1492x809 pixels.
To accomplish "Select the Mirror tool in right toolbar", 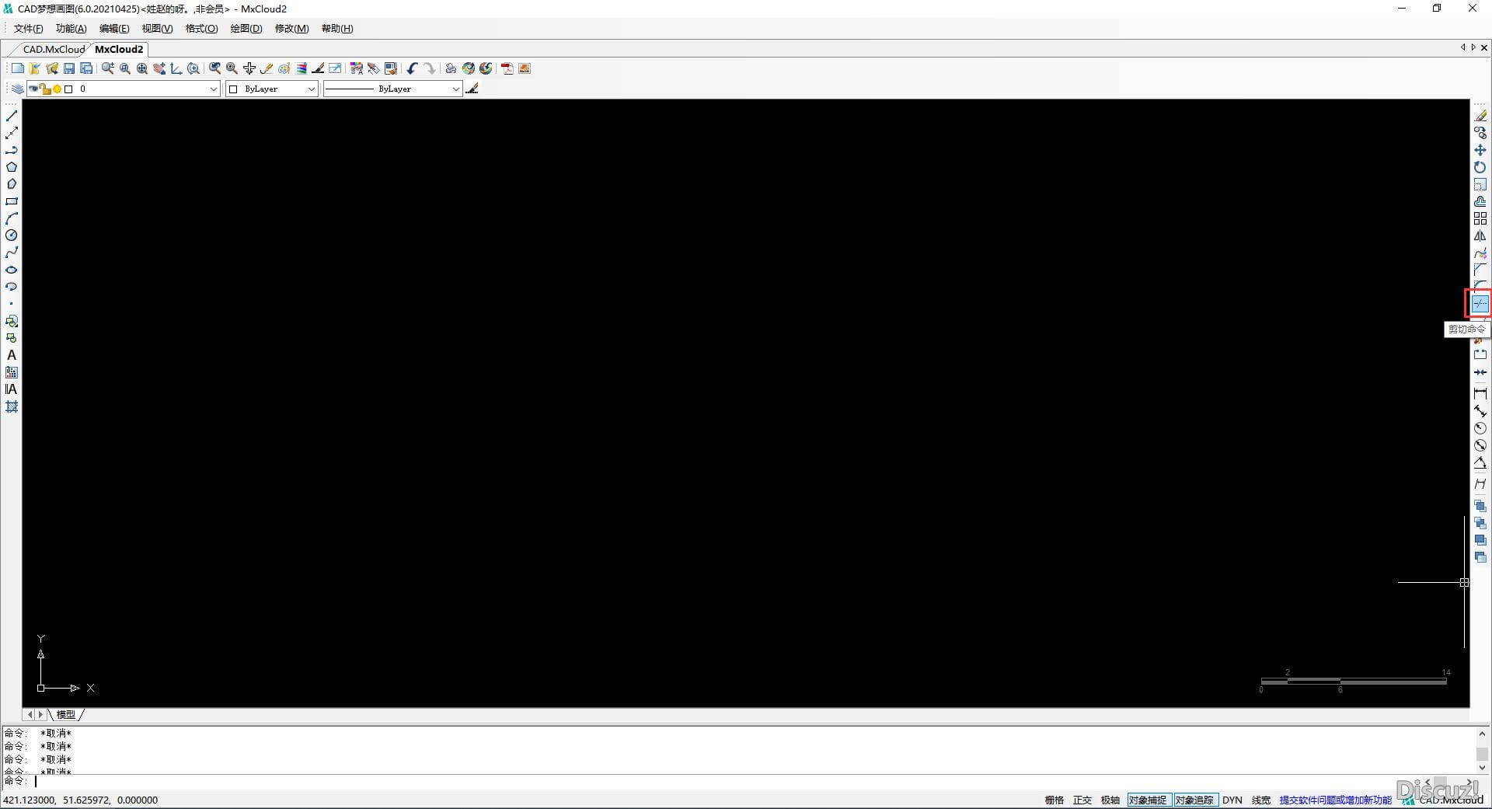I will [1480, 235].
